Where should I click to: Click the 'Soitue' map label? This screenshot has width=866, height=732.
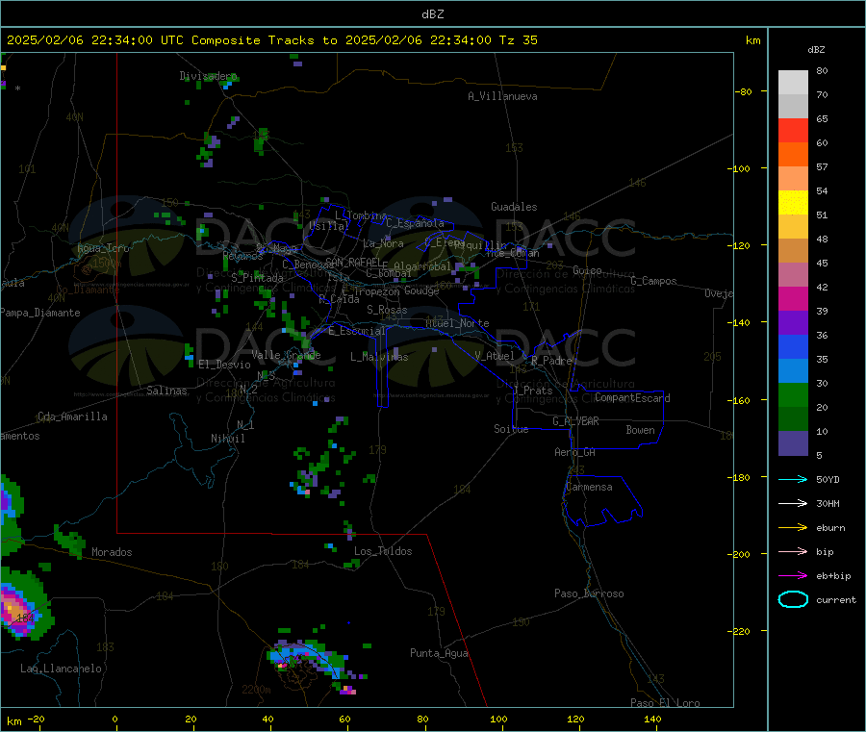[511, 429]
